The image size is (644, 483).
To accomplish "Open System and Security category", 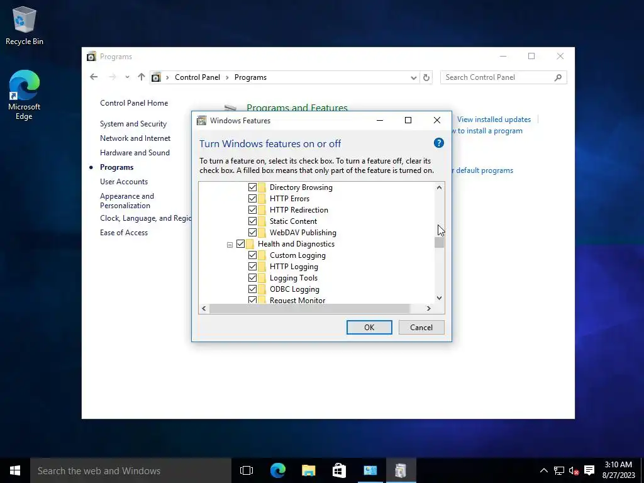I will point(133,124).
